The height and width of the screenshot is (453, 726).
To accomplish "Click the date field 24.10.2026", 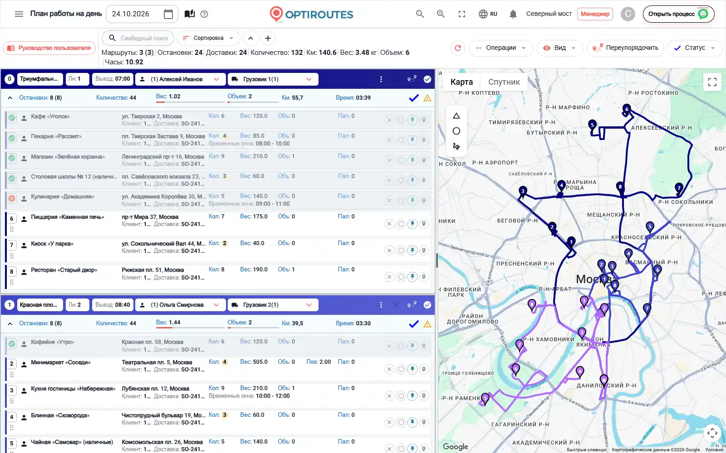I will [x=142, y=14].
